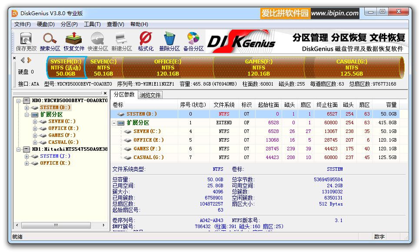Select HD0:WDCWD5000BEVT disk in tree

point(70,100)
